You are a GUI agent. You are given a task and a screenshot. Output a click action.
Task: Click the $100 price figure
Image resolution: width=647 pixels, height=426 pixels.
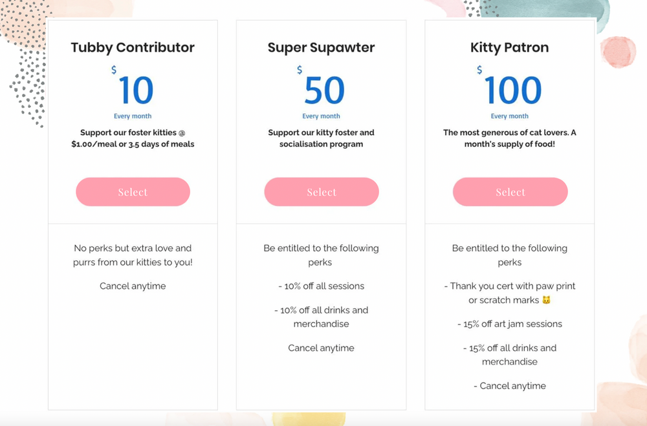click(x=513, y=89)
